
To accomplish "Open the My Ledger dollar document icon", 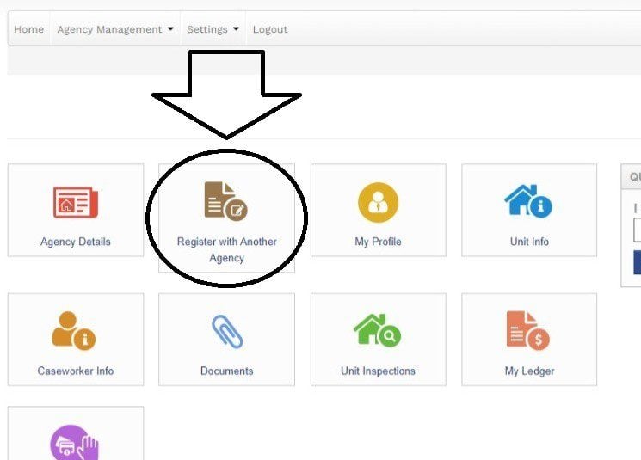I will pyautogui.click(x=528, y=331).
